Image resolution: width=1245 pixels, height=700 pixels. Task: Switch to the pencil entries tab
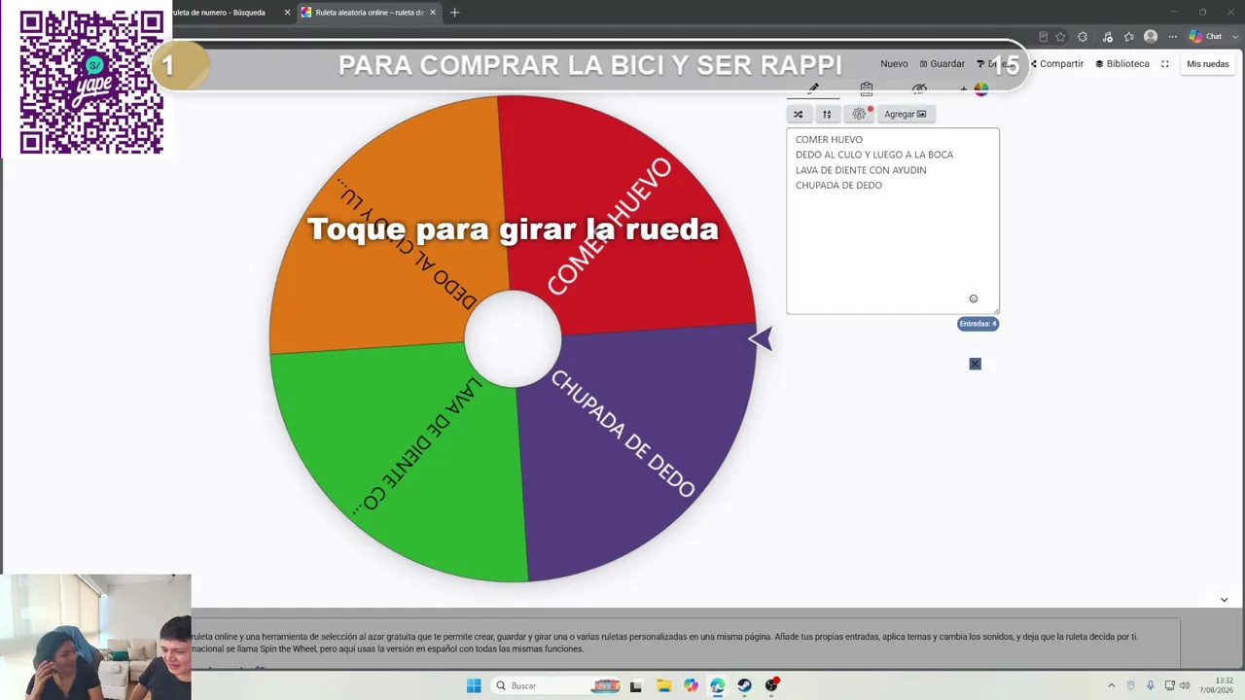(813, 88)
